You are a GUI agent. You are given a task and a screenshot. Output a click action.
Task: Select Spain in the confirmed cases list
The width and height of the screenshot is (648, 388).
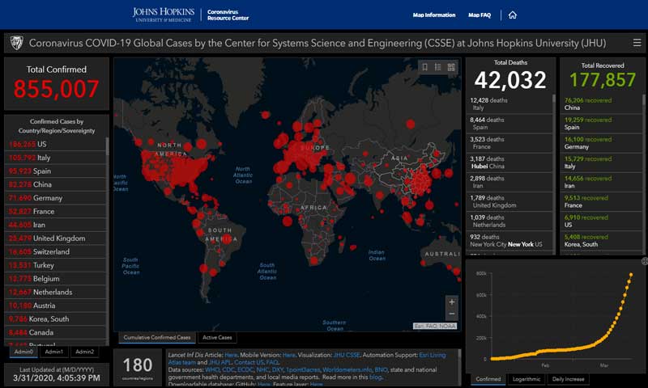(x=55, y=171)
